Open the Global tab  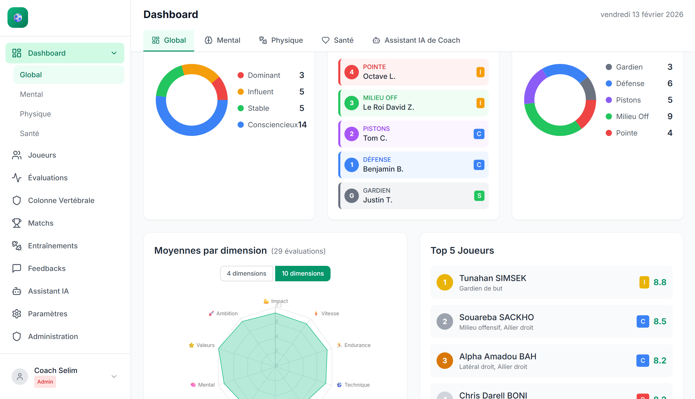click(169, 40)
